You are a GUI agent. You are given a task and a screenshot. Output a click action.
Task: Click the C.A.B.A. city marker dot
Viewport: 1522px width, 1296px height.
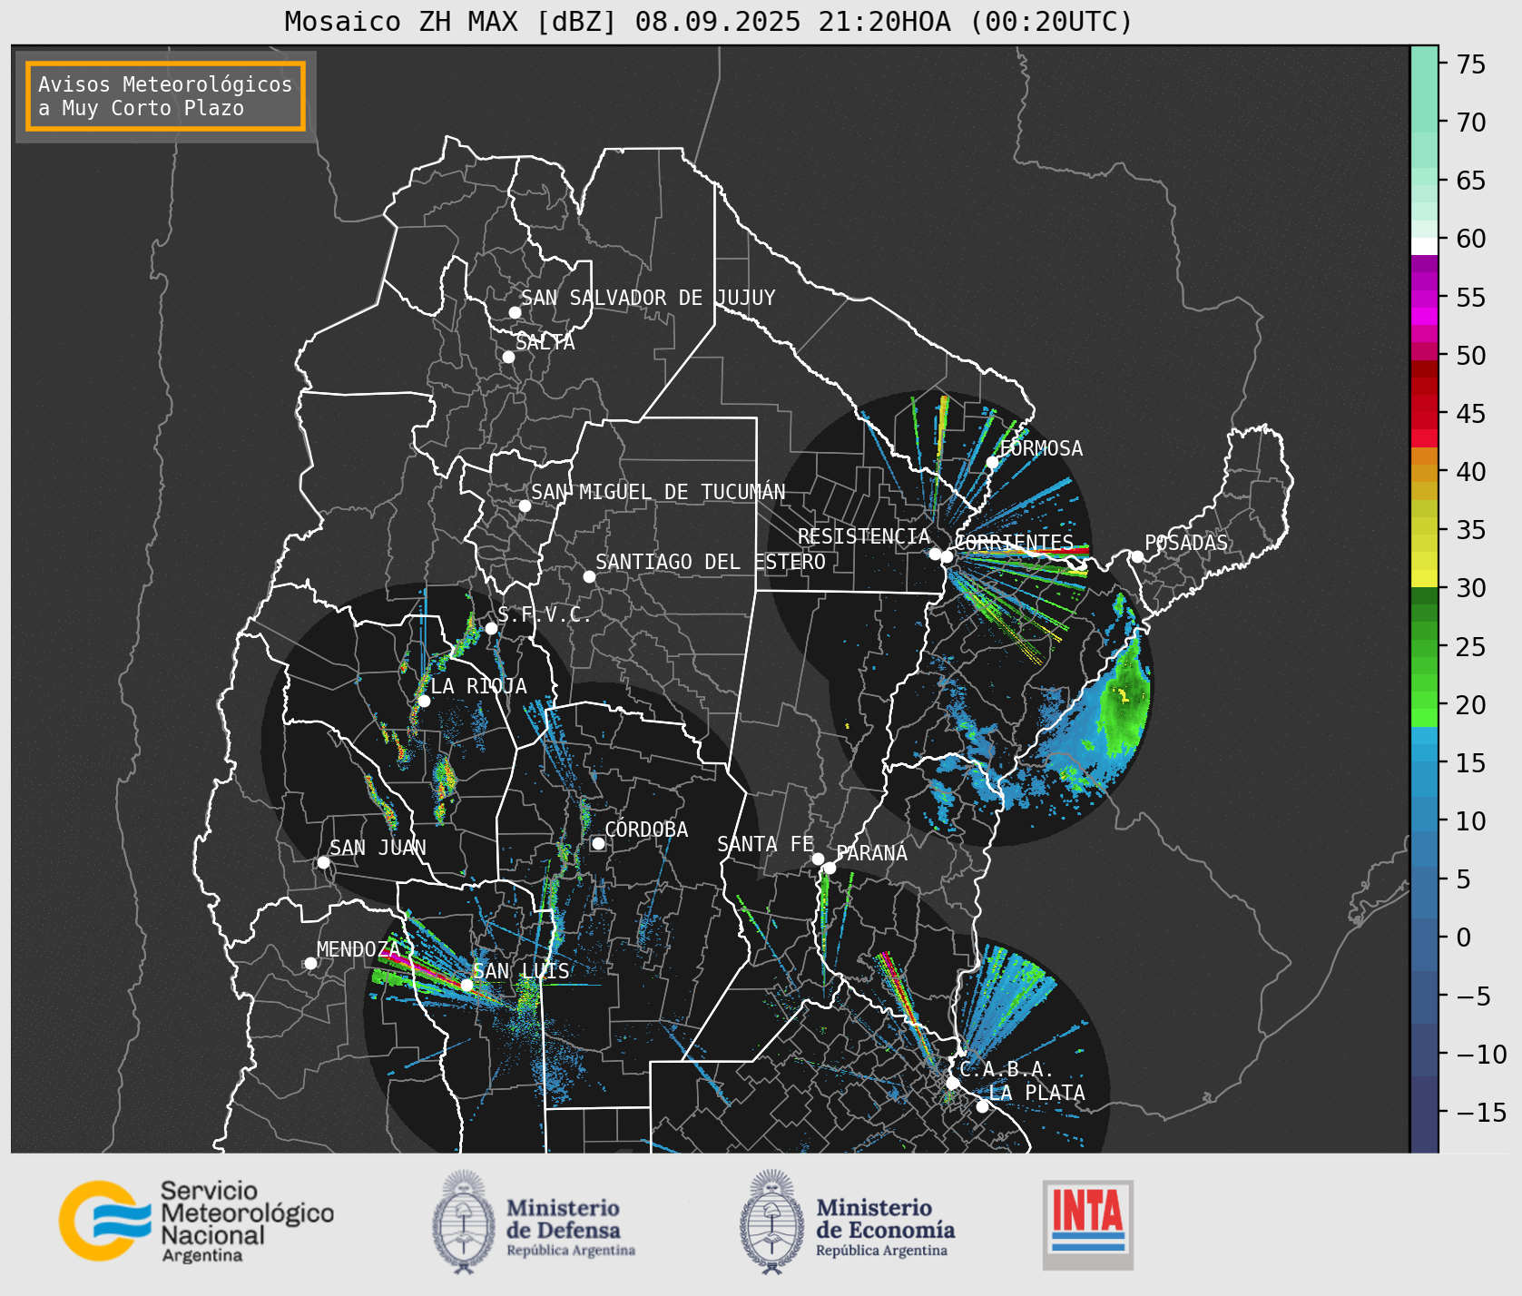(952, 1083)
